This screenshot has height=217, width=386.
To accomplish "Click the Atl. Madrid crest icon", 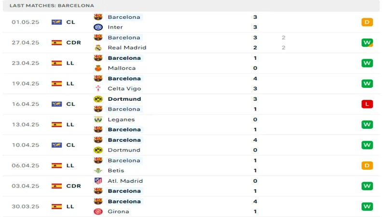I will pyautogui.click(x=98, y=181).
